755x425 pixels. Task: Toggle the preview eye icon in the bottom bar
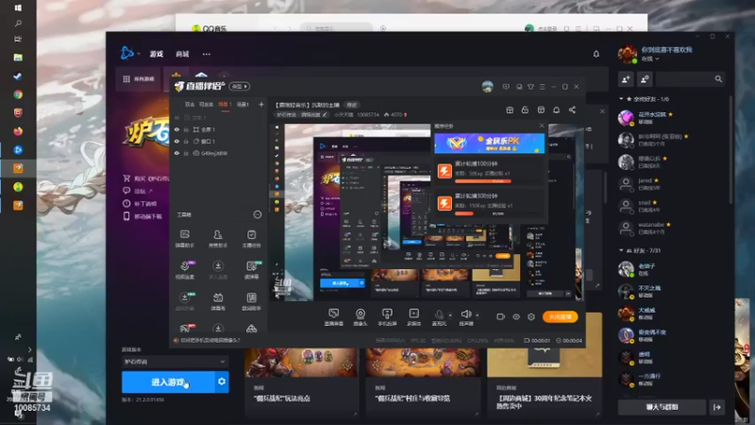515,316
